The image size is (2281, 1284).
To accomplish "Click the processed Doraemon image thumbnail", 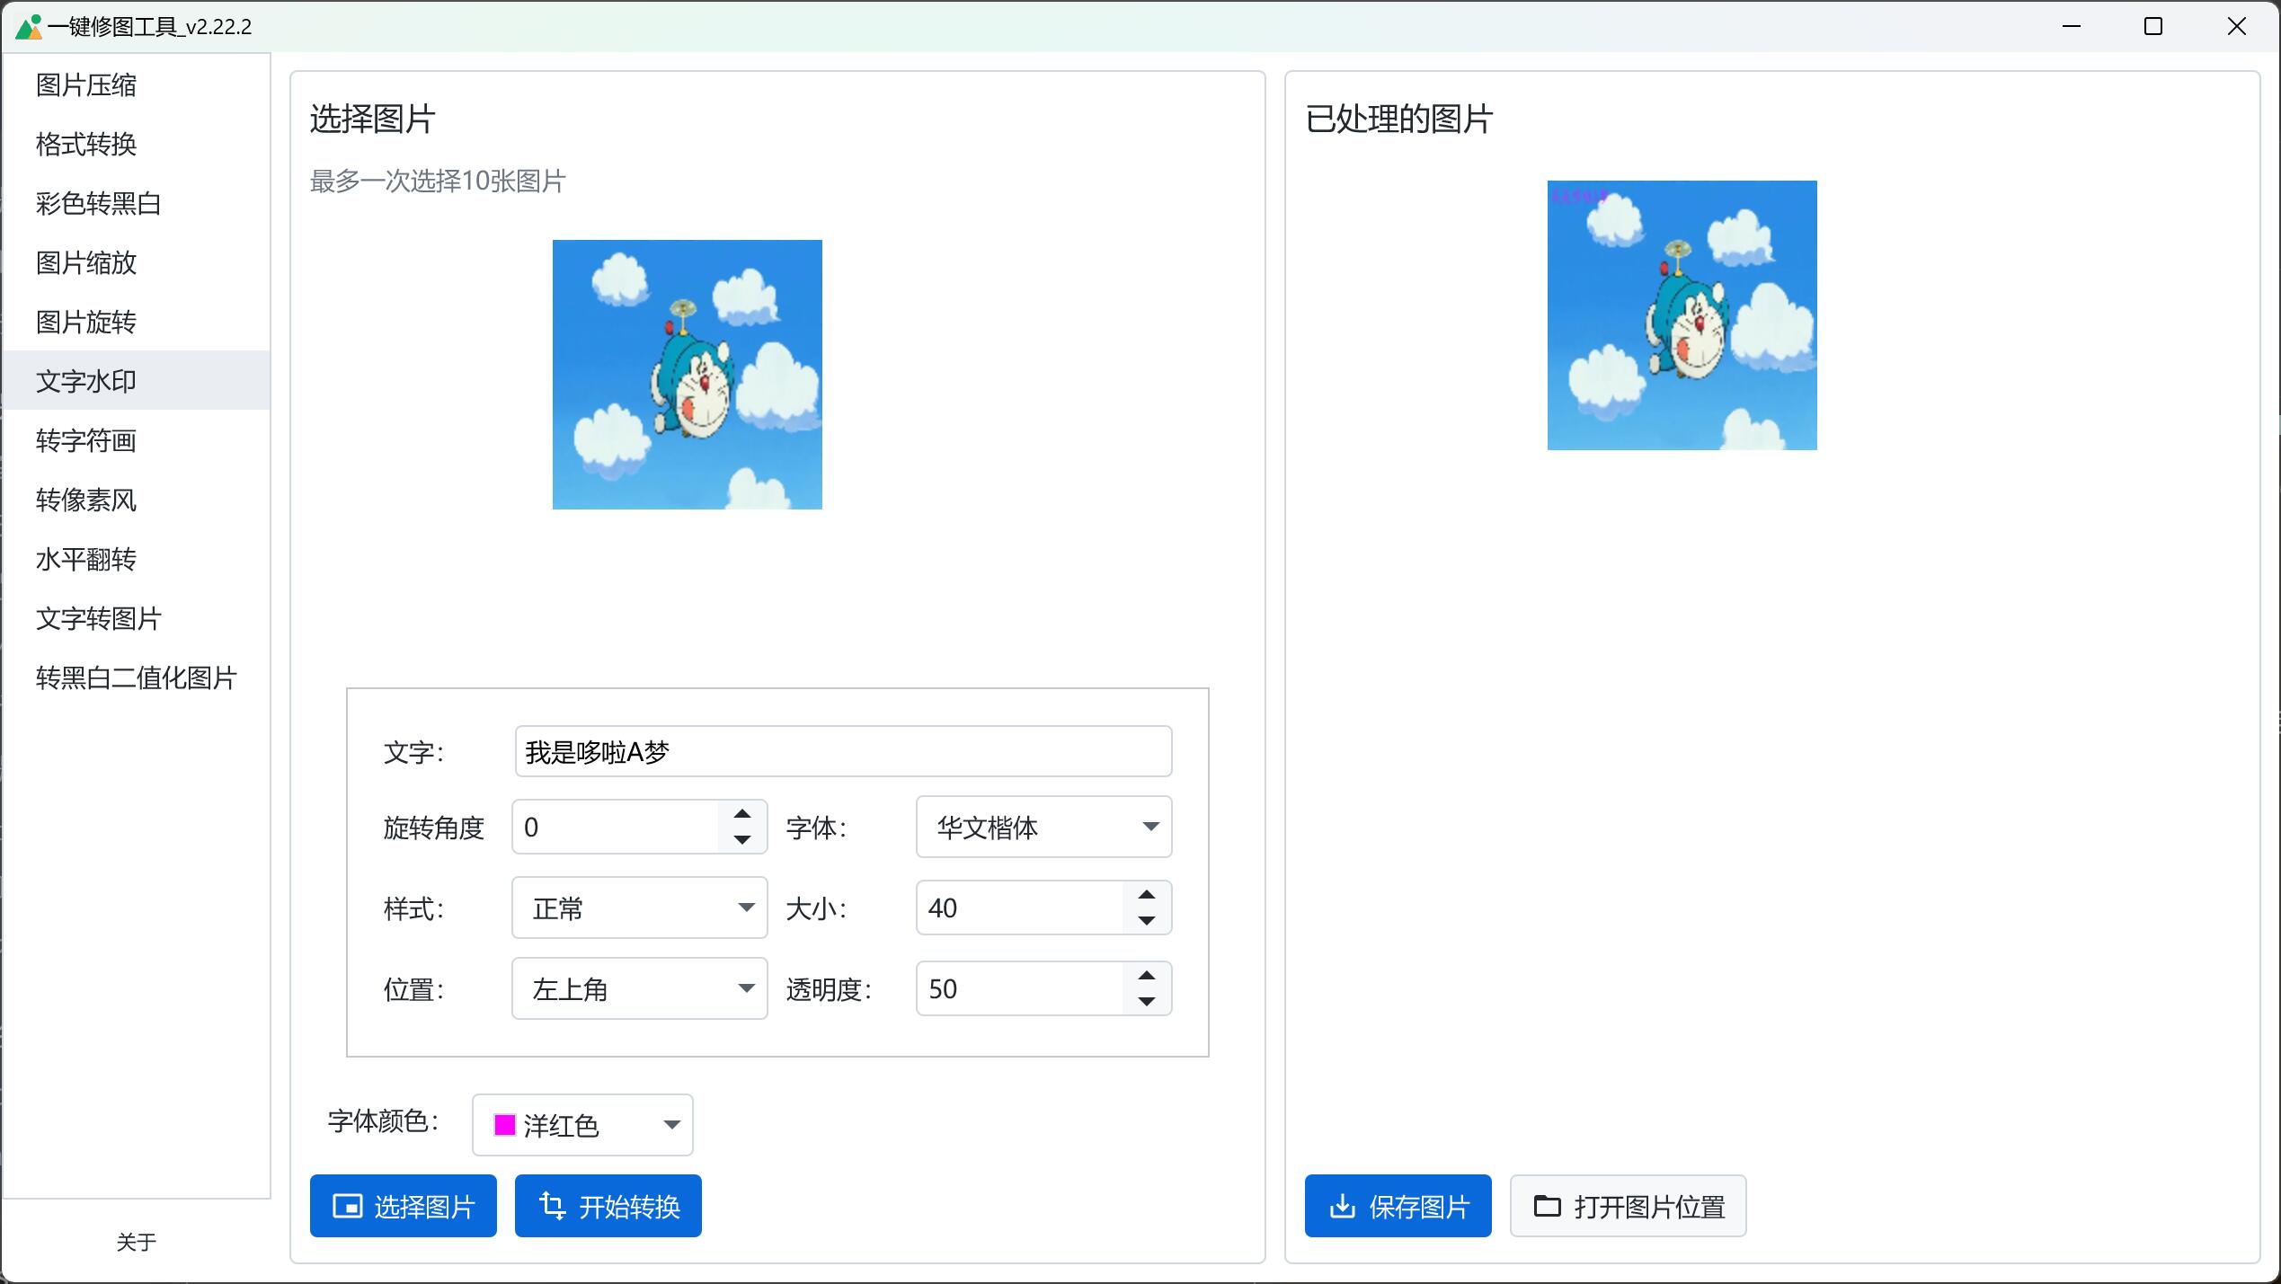I will 1682,315.
